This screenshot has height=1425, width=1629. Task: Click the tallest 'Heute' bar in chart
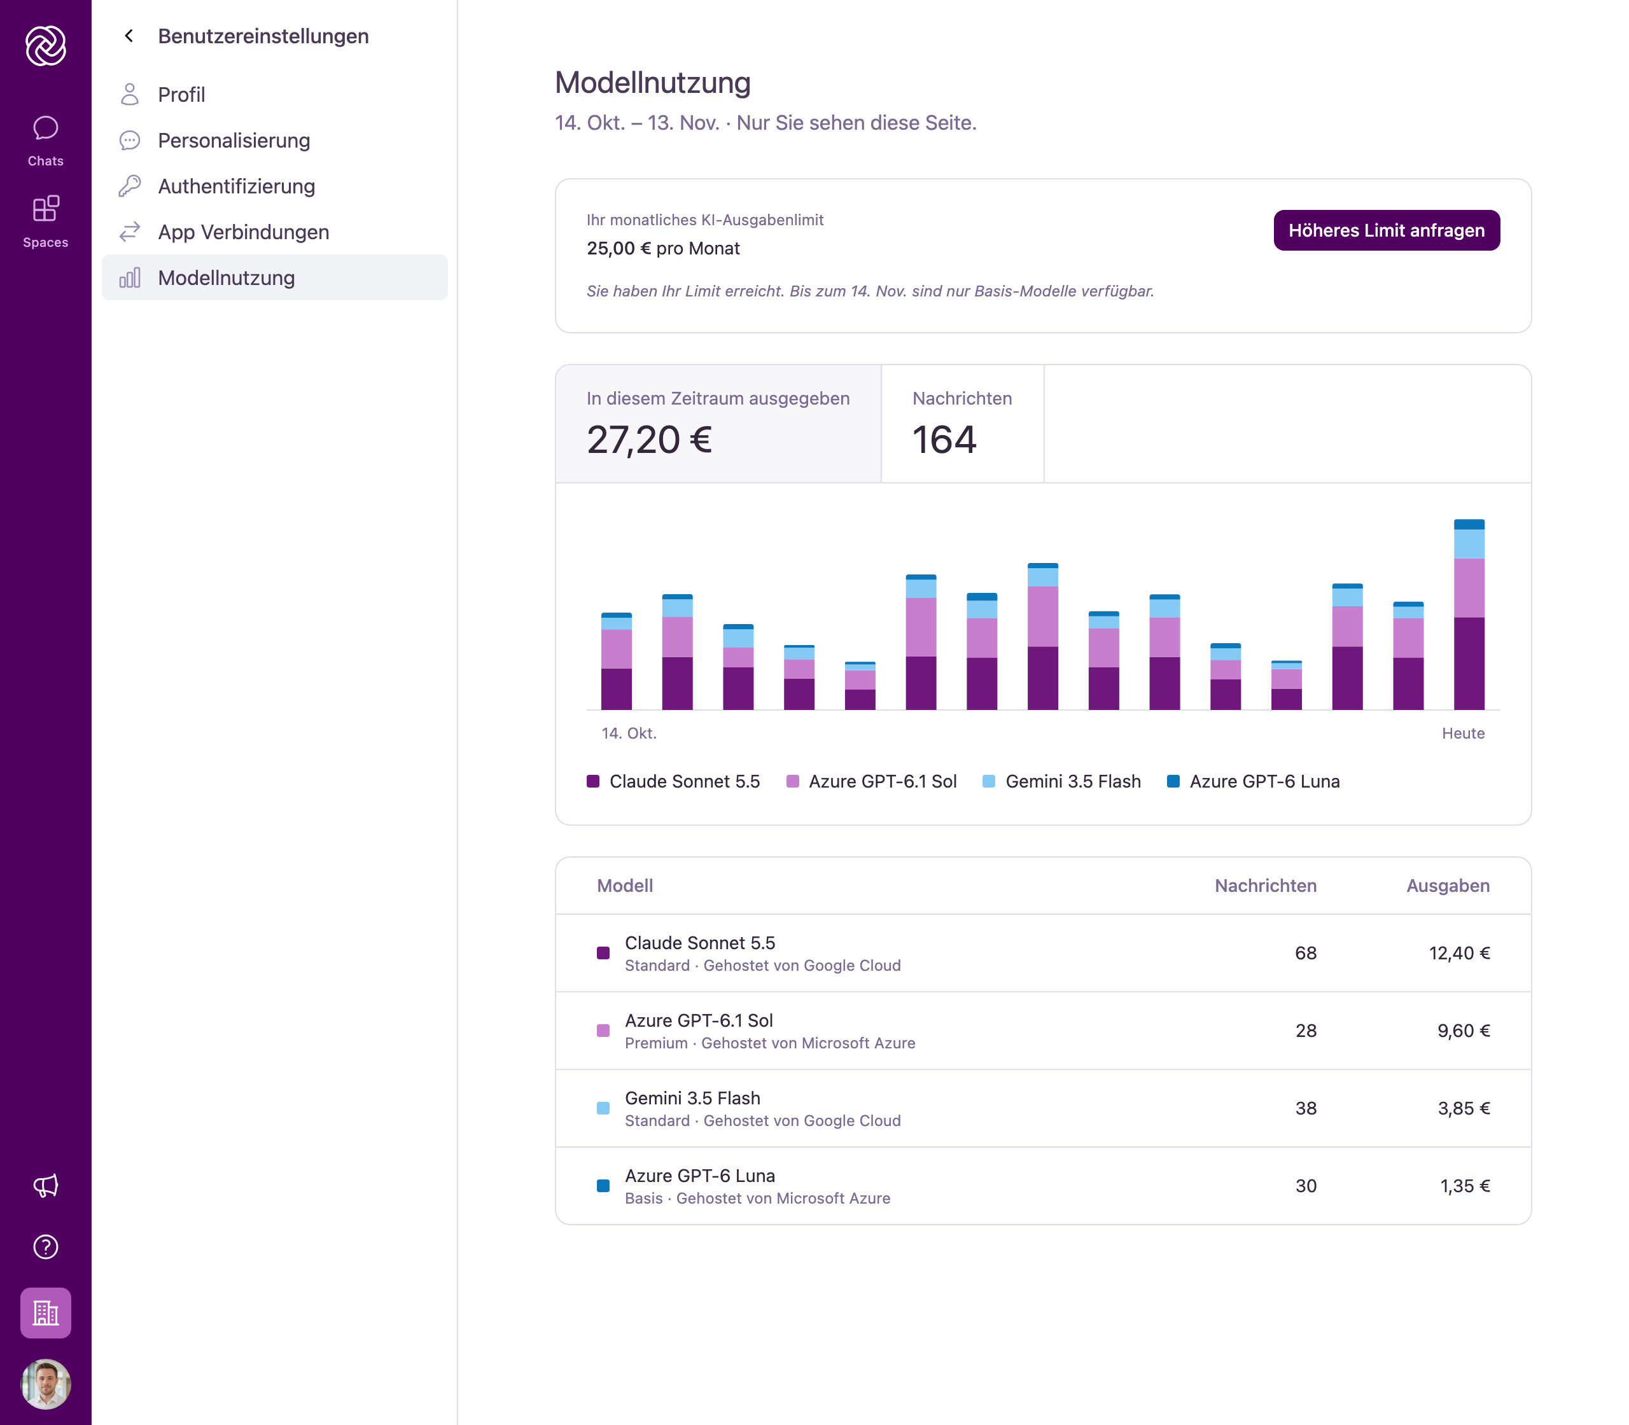point(1469,615)
